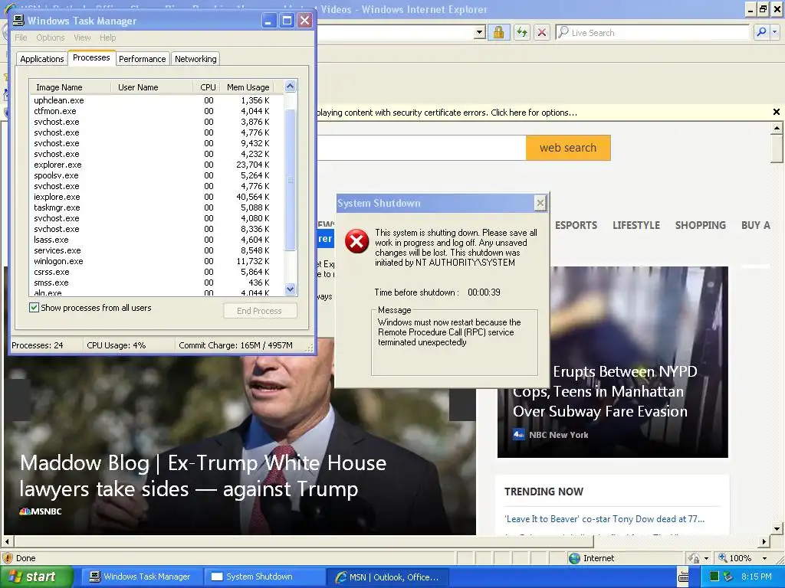Click IE horizontal scroll right arrow
This screenshot has height=588, width=785.
click(x=764, y=541)
